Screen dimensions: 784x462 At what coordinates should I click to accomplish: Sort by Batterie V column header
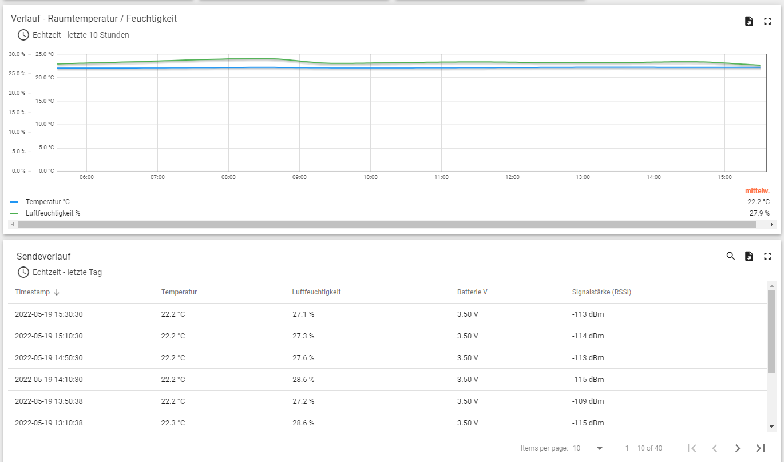click(x=472, y=292)
